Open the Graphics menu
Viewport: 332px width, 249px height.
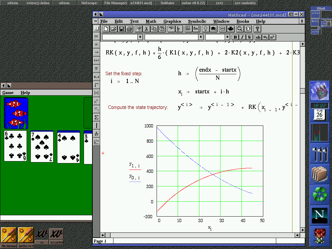point(172,21)
